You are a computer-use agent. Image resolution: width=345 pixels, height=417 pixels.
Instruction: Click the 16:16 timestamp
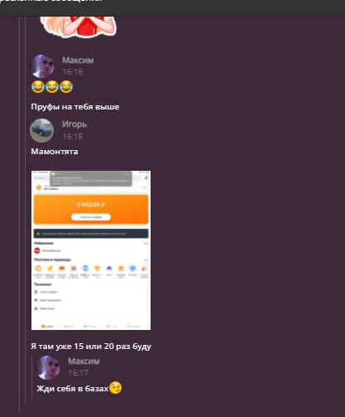pyautogui.click(x=72, y=72)
